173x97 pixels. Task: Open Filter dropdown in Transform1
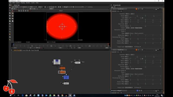(127, 74)
